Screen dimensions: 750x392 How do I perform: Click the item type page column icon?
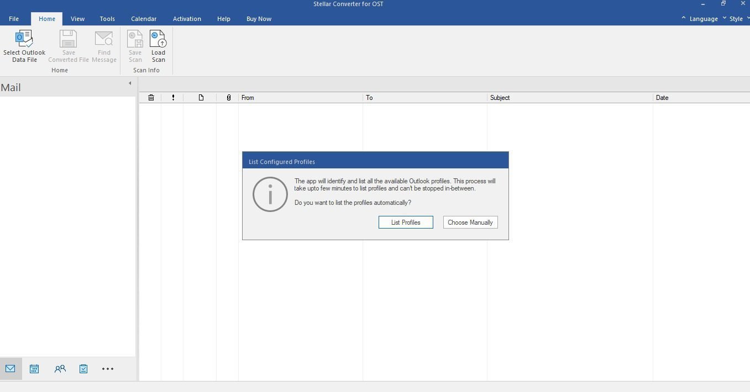pos(201,98)
